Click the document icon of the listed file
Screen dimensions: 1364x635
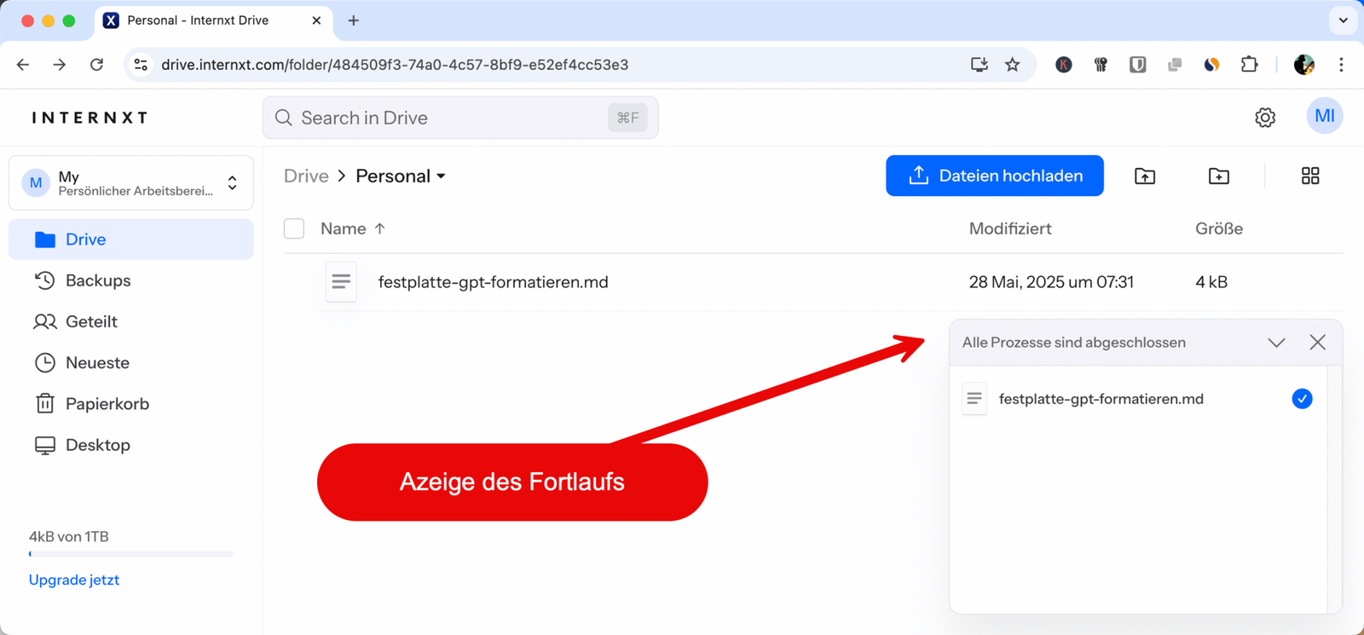(341, 282)
